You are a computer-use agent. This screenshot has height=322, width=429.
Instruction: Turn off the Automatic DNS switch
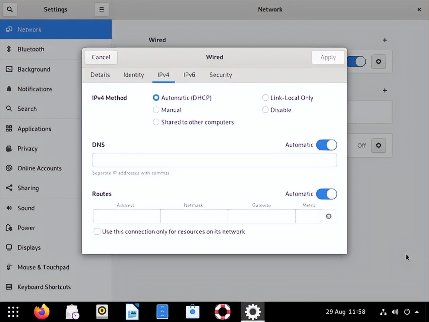[x=326, y=145]
